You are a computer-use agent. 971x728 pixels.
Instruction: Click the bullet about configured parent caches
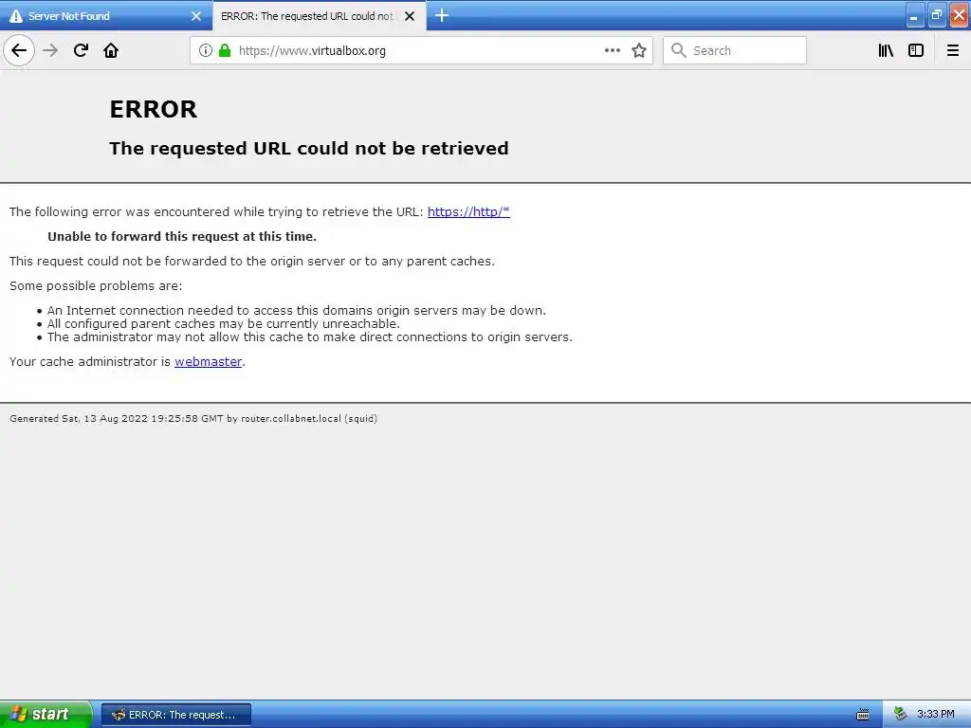click(224, 324)
